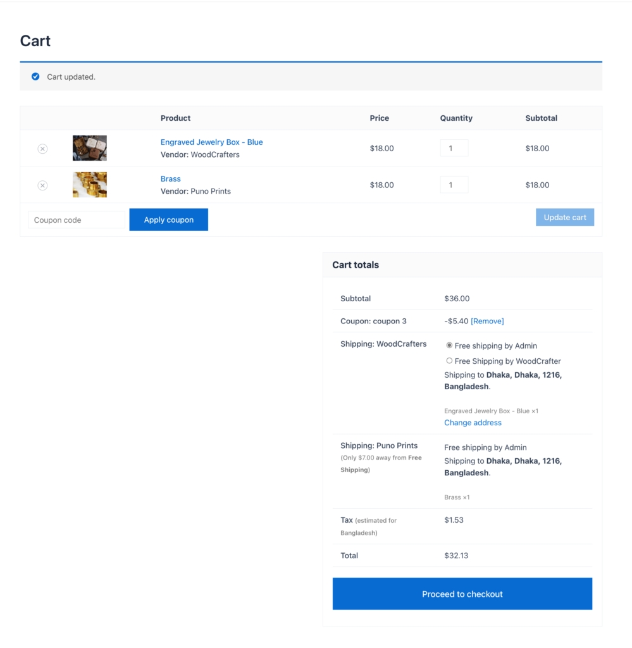Viewport: 632px width, 648px height.
Task: Remove Engraved Jewelry Box from the cart
Action: [42, 148]
